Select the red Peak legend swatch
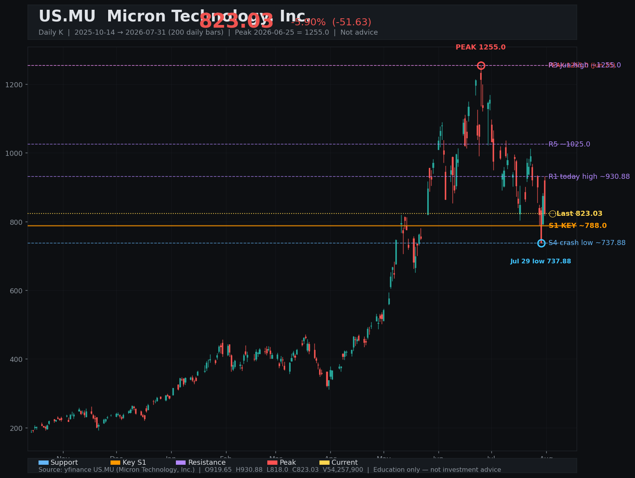Screen dimensions: 635x478 [x=272, y=462]
